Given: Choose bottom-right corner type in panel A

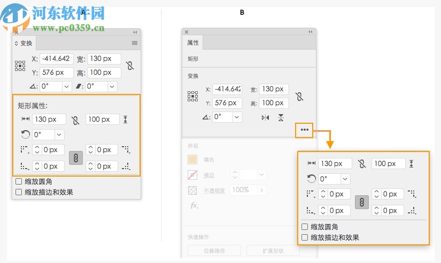Looking at the screenshot, I should [126, 166].
